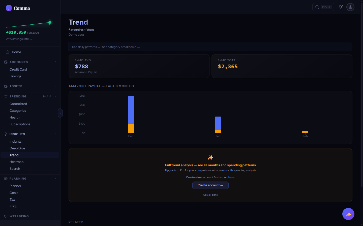Click the Accounts section icon
The image size is (363, 226).
coord(6,62)
